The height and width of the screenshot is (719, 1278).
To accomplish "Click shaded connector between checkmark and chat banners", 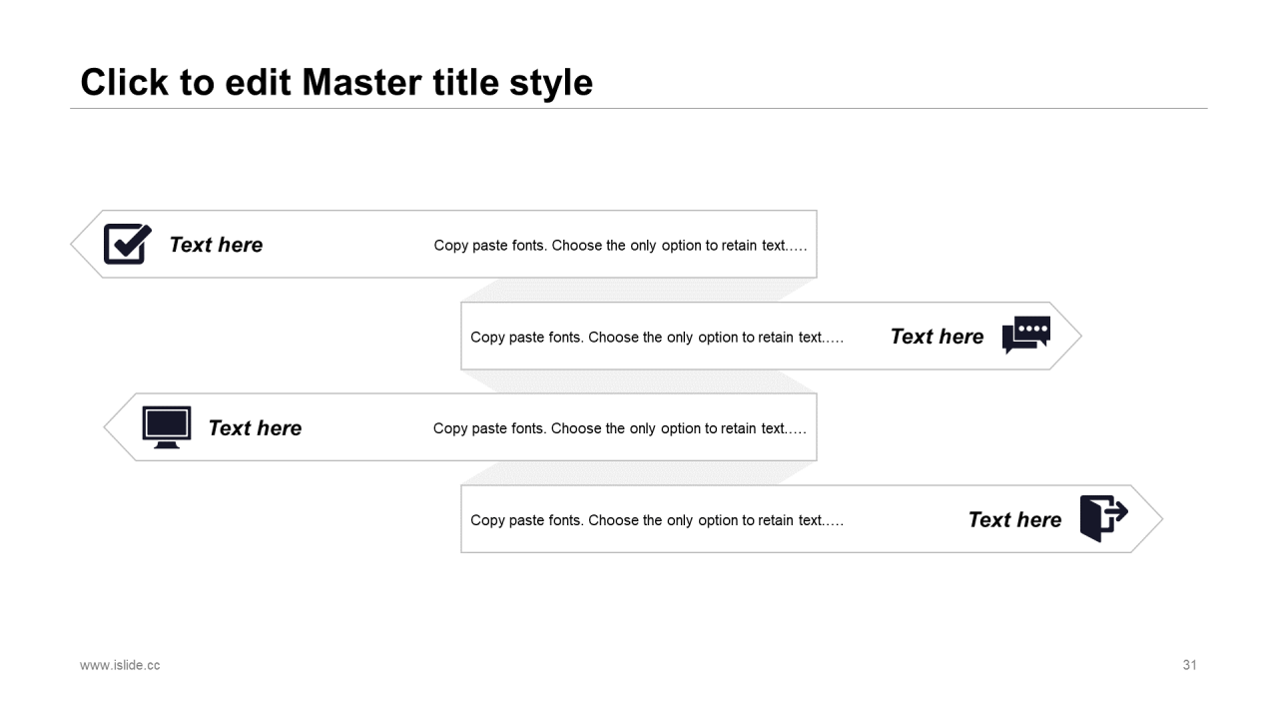I will pos(639,290).
